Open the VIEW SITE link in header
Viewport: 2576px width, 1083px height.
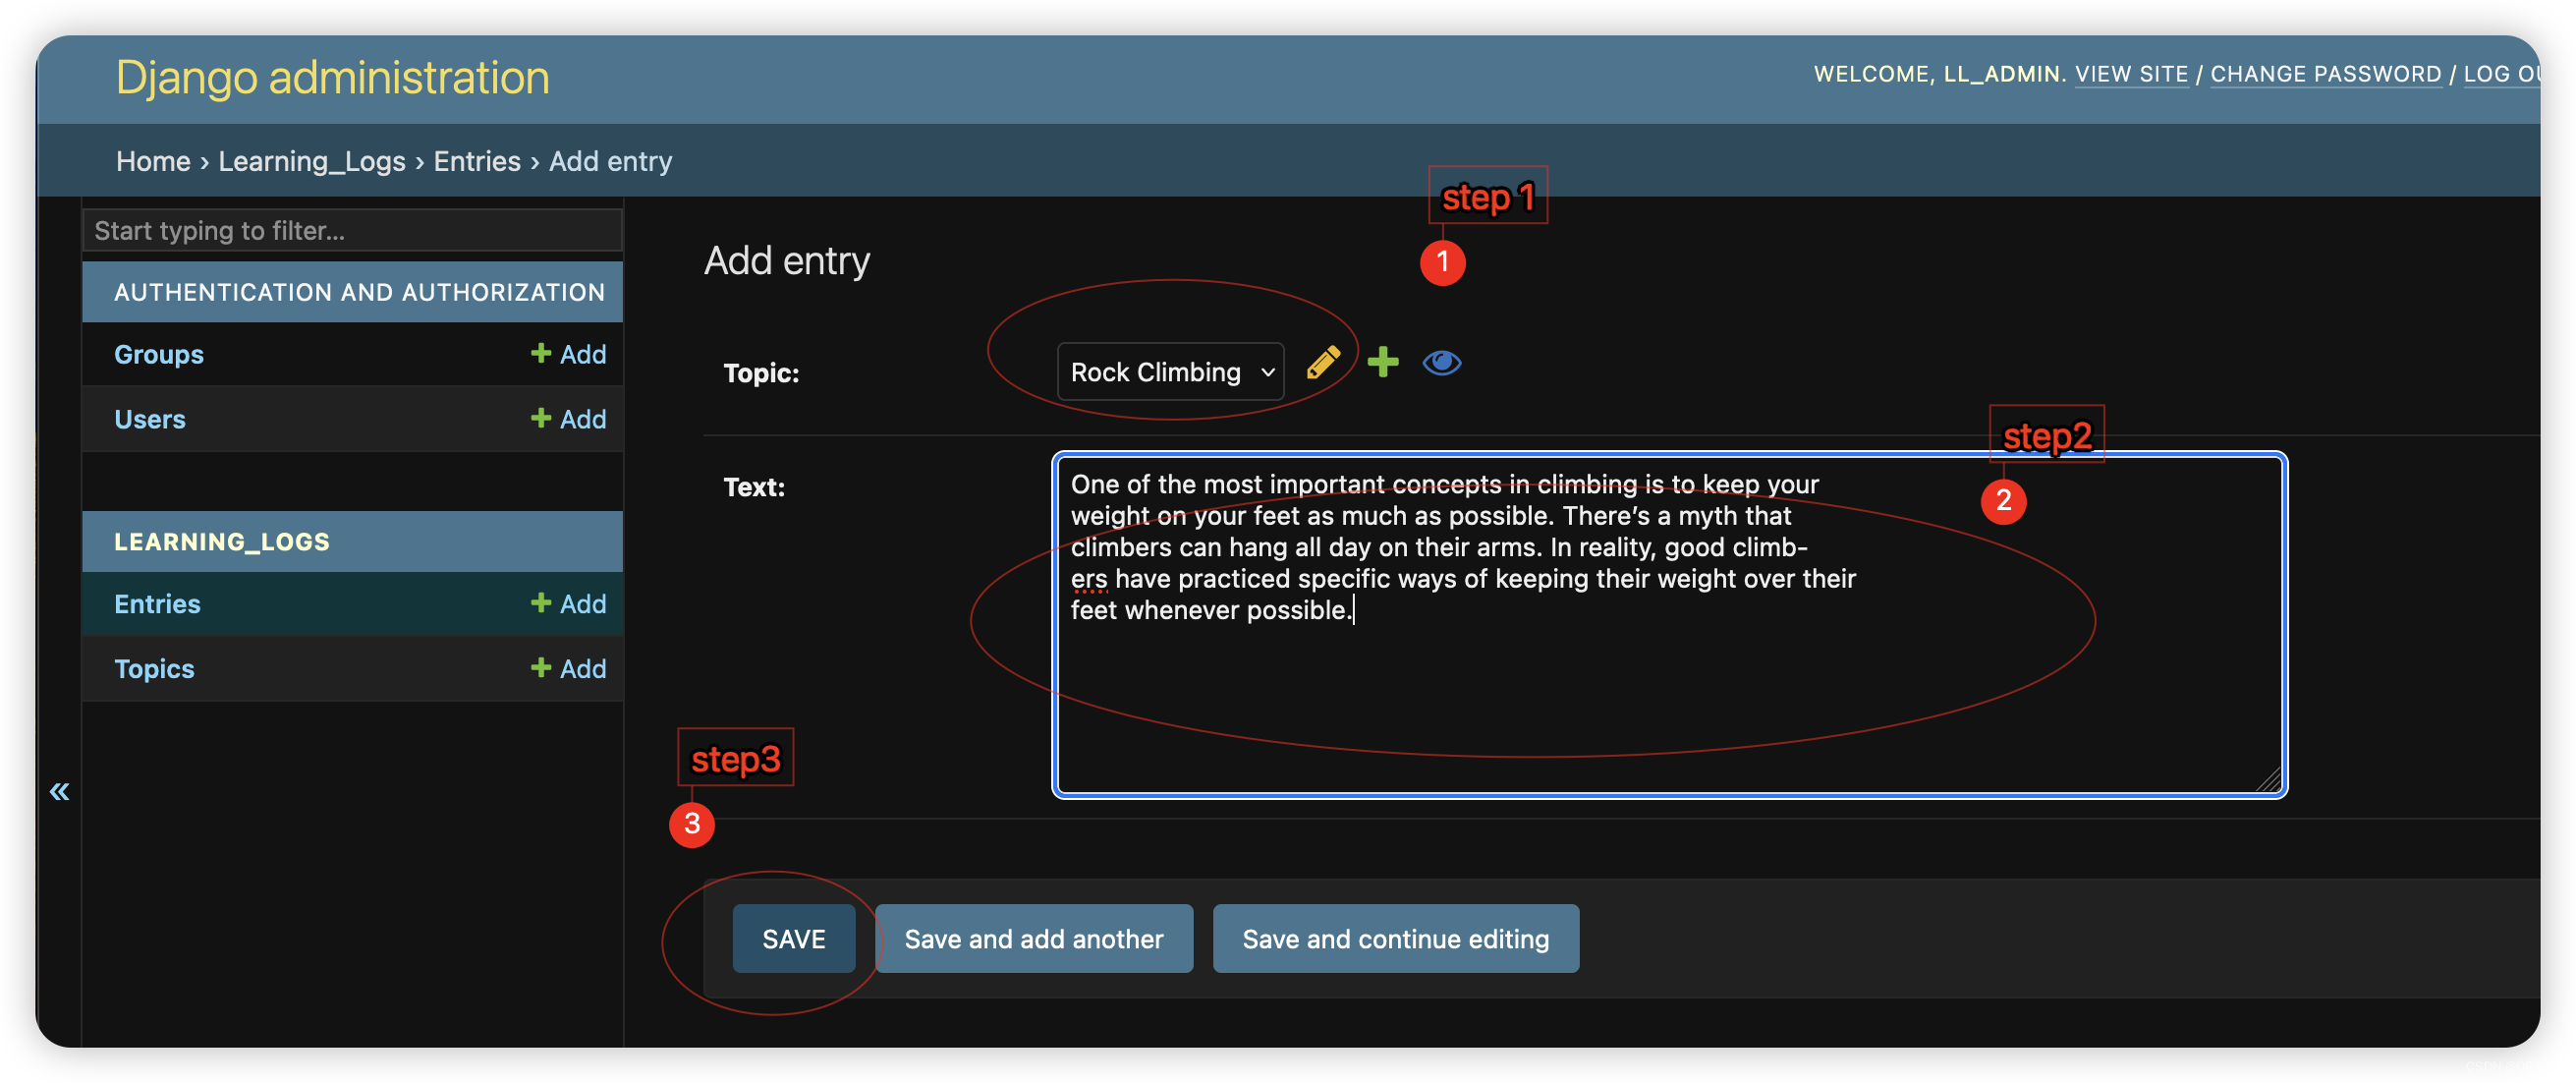[2130, 74]
